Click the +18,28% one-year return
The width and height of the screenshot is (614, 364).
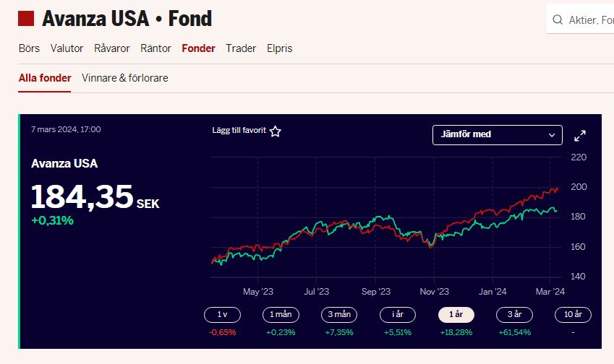point(456,332)
